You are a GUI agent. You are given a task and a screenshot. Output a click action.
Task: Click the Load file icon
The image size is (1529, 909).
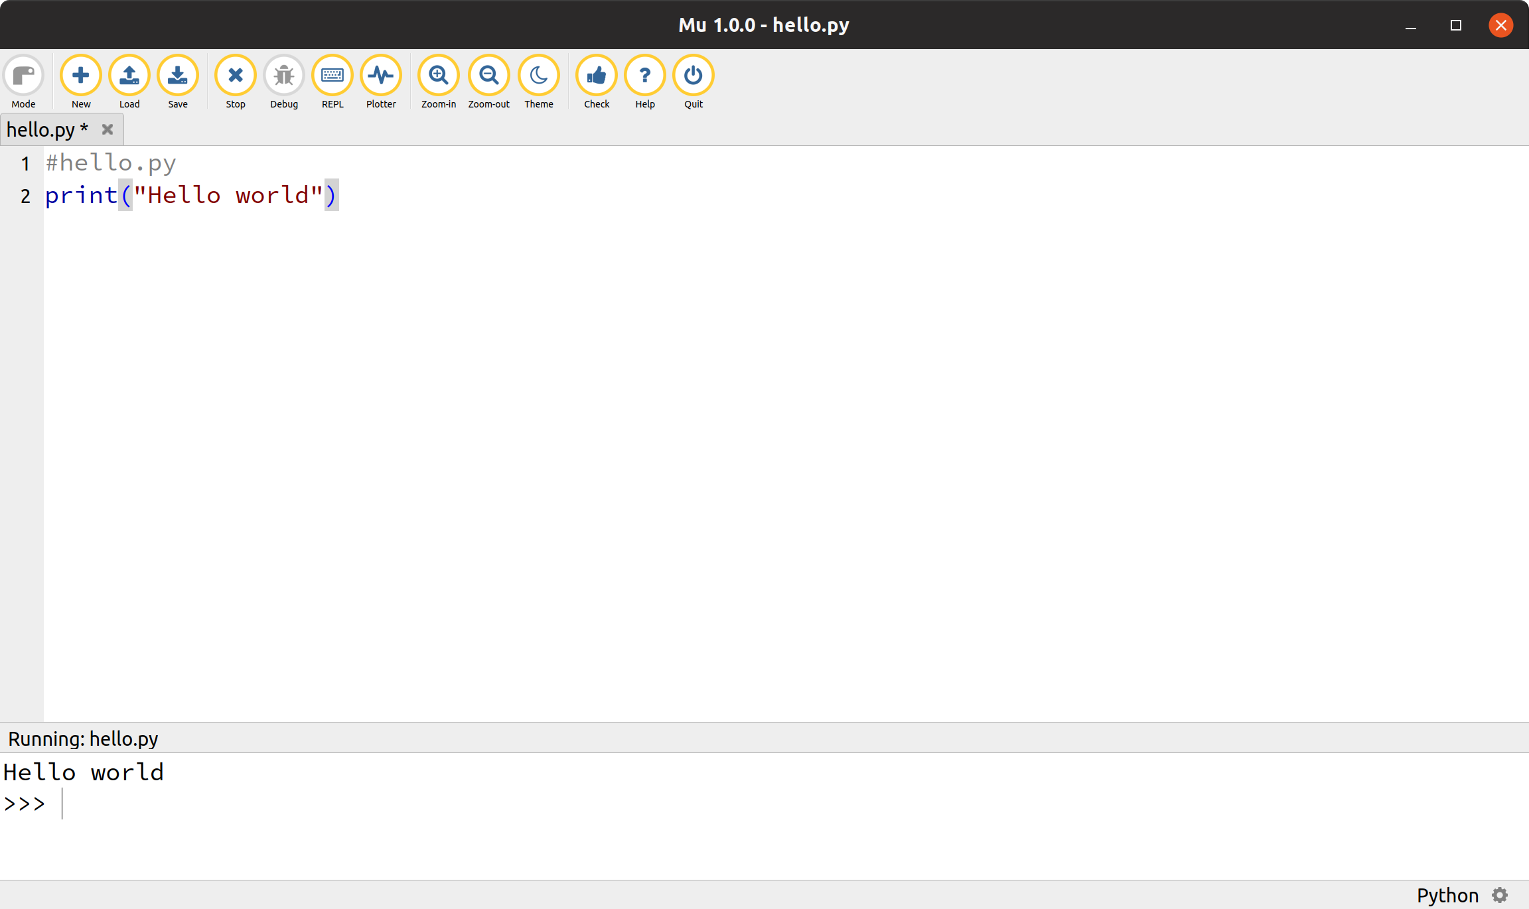click(x=129, y=76)
